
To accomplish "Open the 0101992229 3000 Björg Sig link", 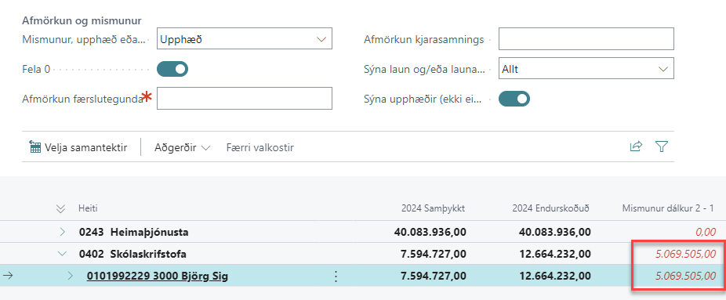I will [158, 277].
